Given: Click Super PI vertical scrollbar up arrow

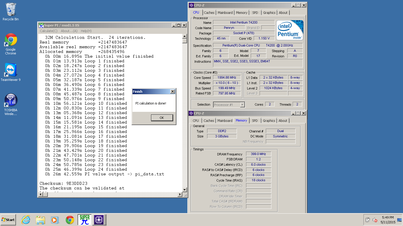Looking at the screenshot, I should [185, 36].
